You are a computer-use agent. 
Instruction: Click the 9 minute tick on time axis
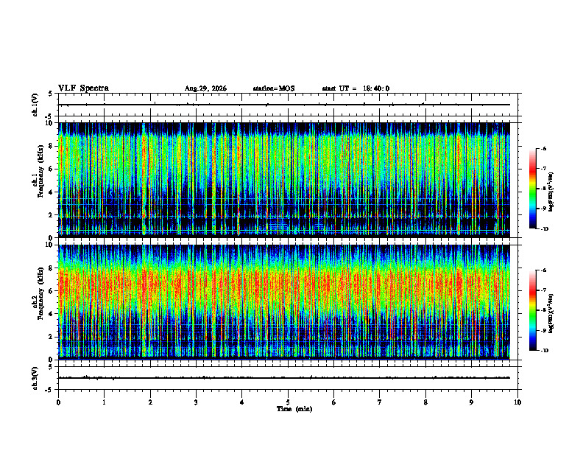[x=471, y=402]
